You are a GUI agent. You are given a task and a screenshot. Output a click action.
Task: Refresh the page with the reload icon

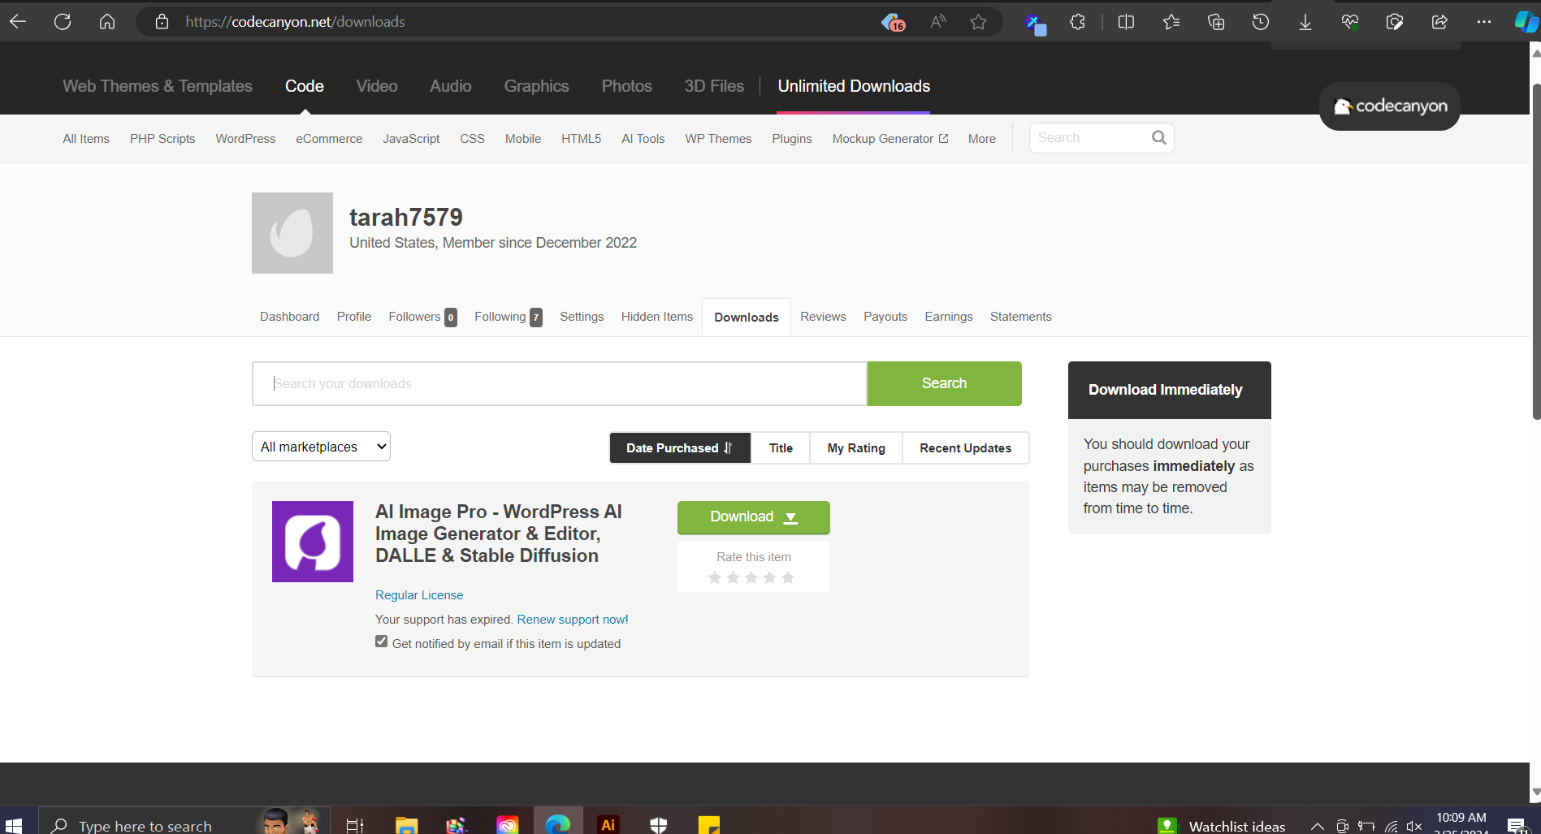63,22
